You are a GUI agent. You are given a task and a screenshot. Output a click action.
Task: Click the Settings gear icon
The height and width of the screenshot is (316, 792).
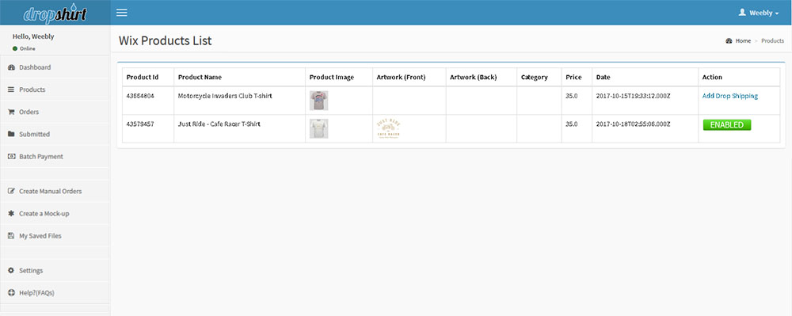(11, 271)
